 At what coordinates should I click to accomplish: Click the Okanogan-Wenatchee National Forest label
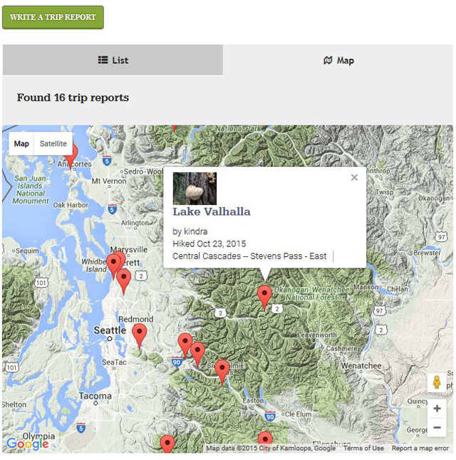[x=311, y=293]
